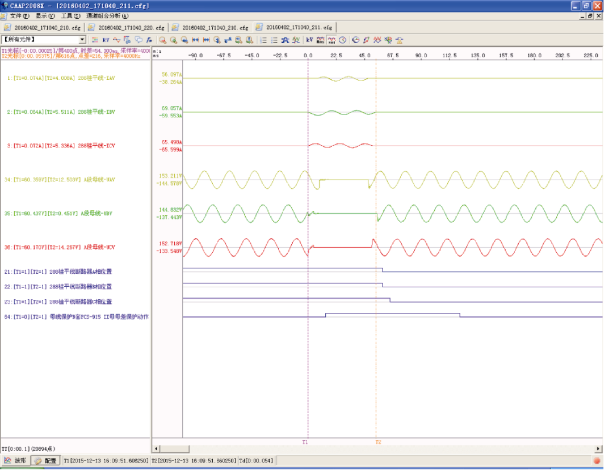The width and height of the screenshot is (613, 475).
Task: Minimize the inner document window
Action: 582,16
